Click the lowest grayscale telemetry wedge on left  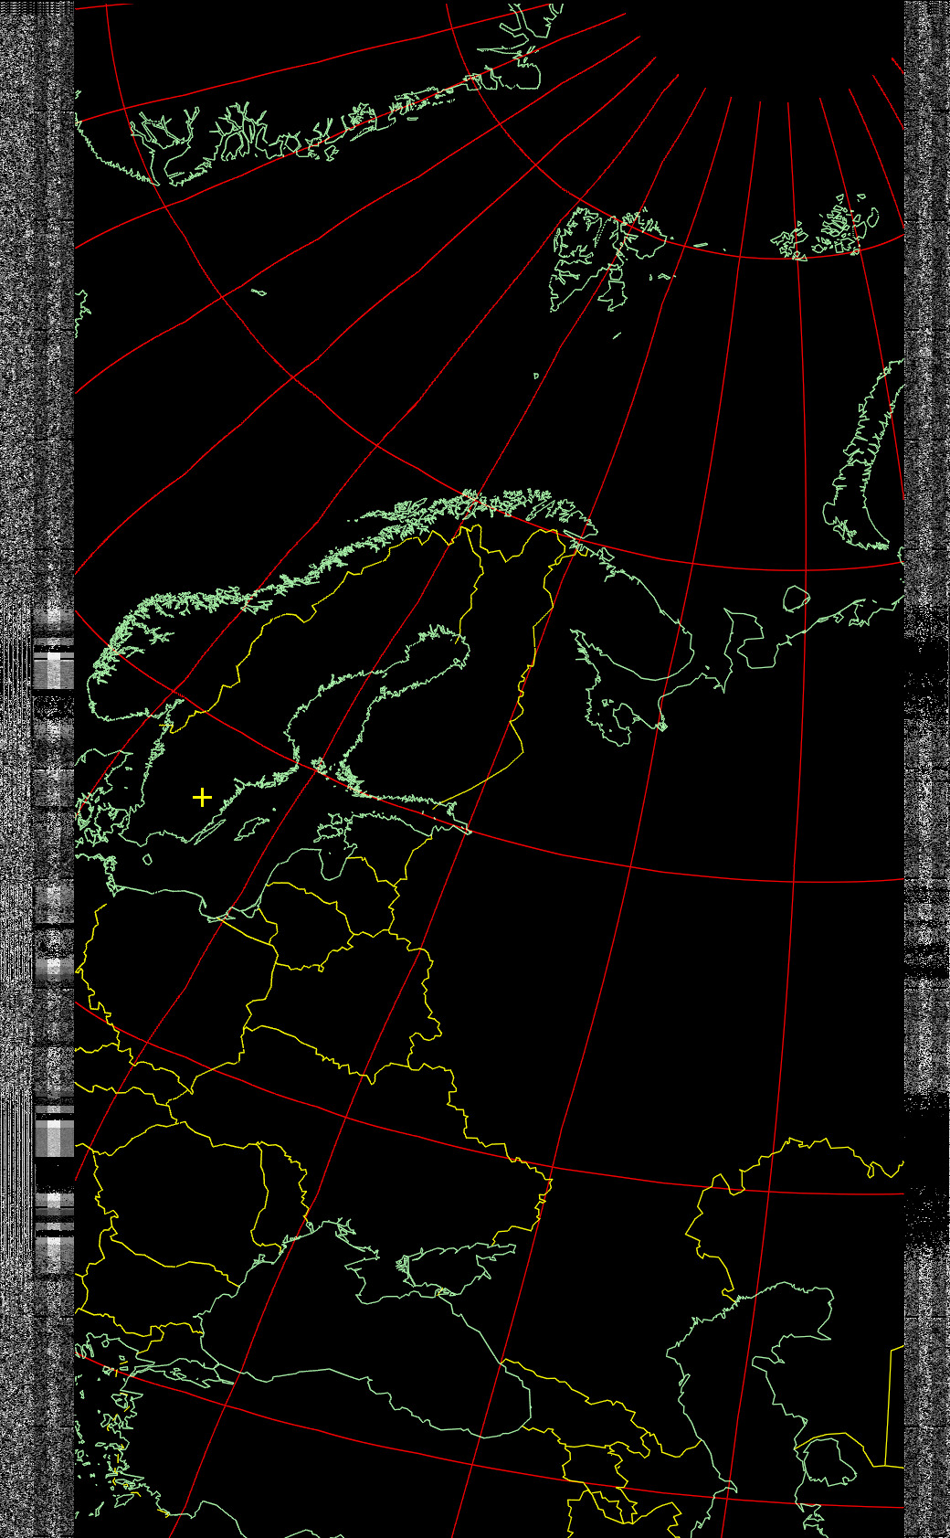click(x=53, y=1229)
